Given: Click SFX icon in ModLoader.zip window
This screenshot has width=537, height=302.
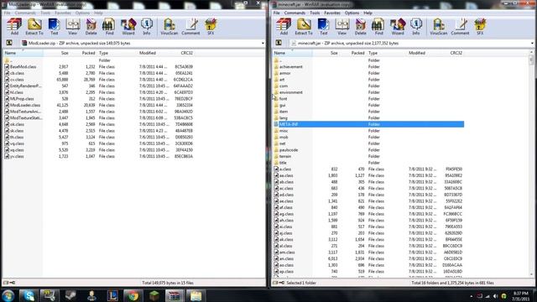Looking at the screenshot, I should click(211, 27).
